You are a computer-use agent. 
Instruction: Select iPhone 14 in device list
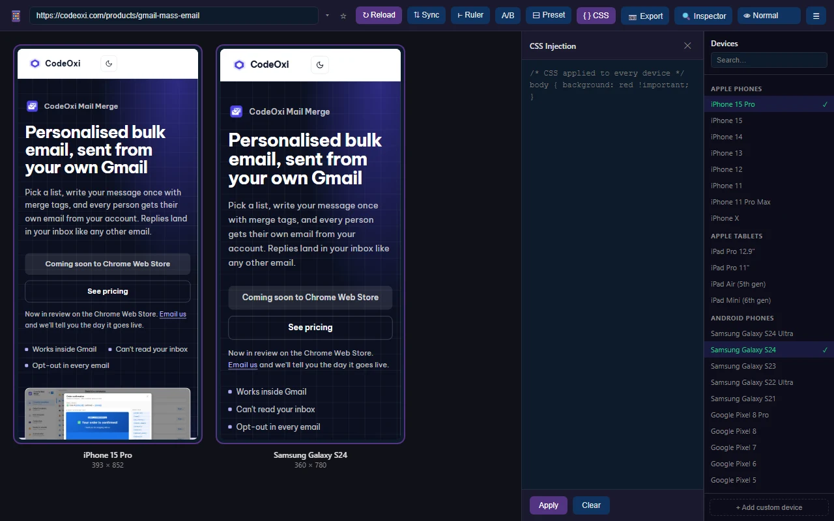click(769, 137)
